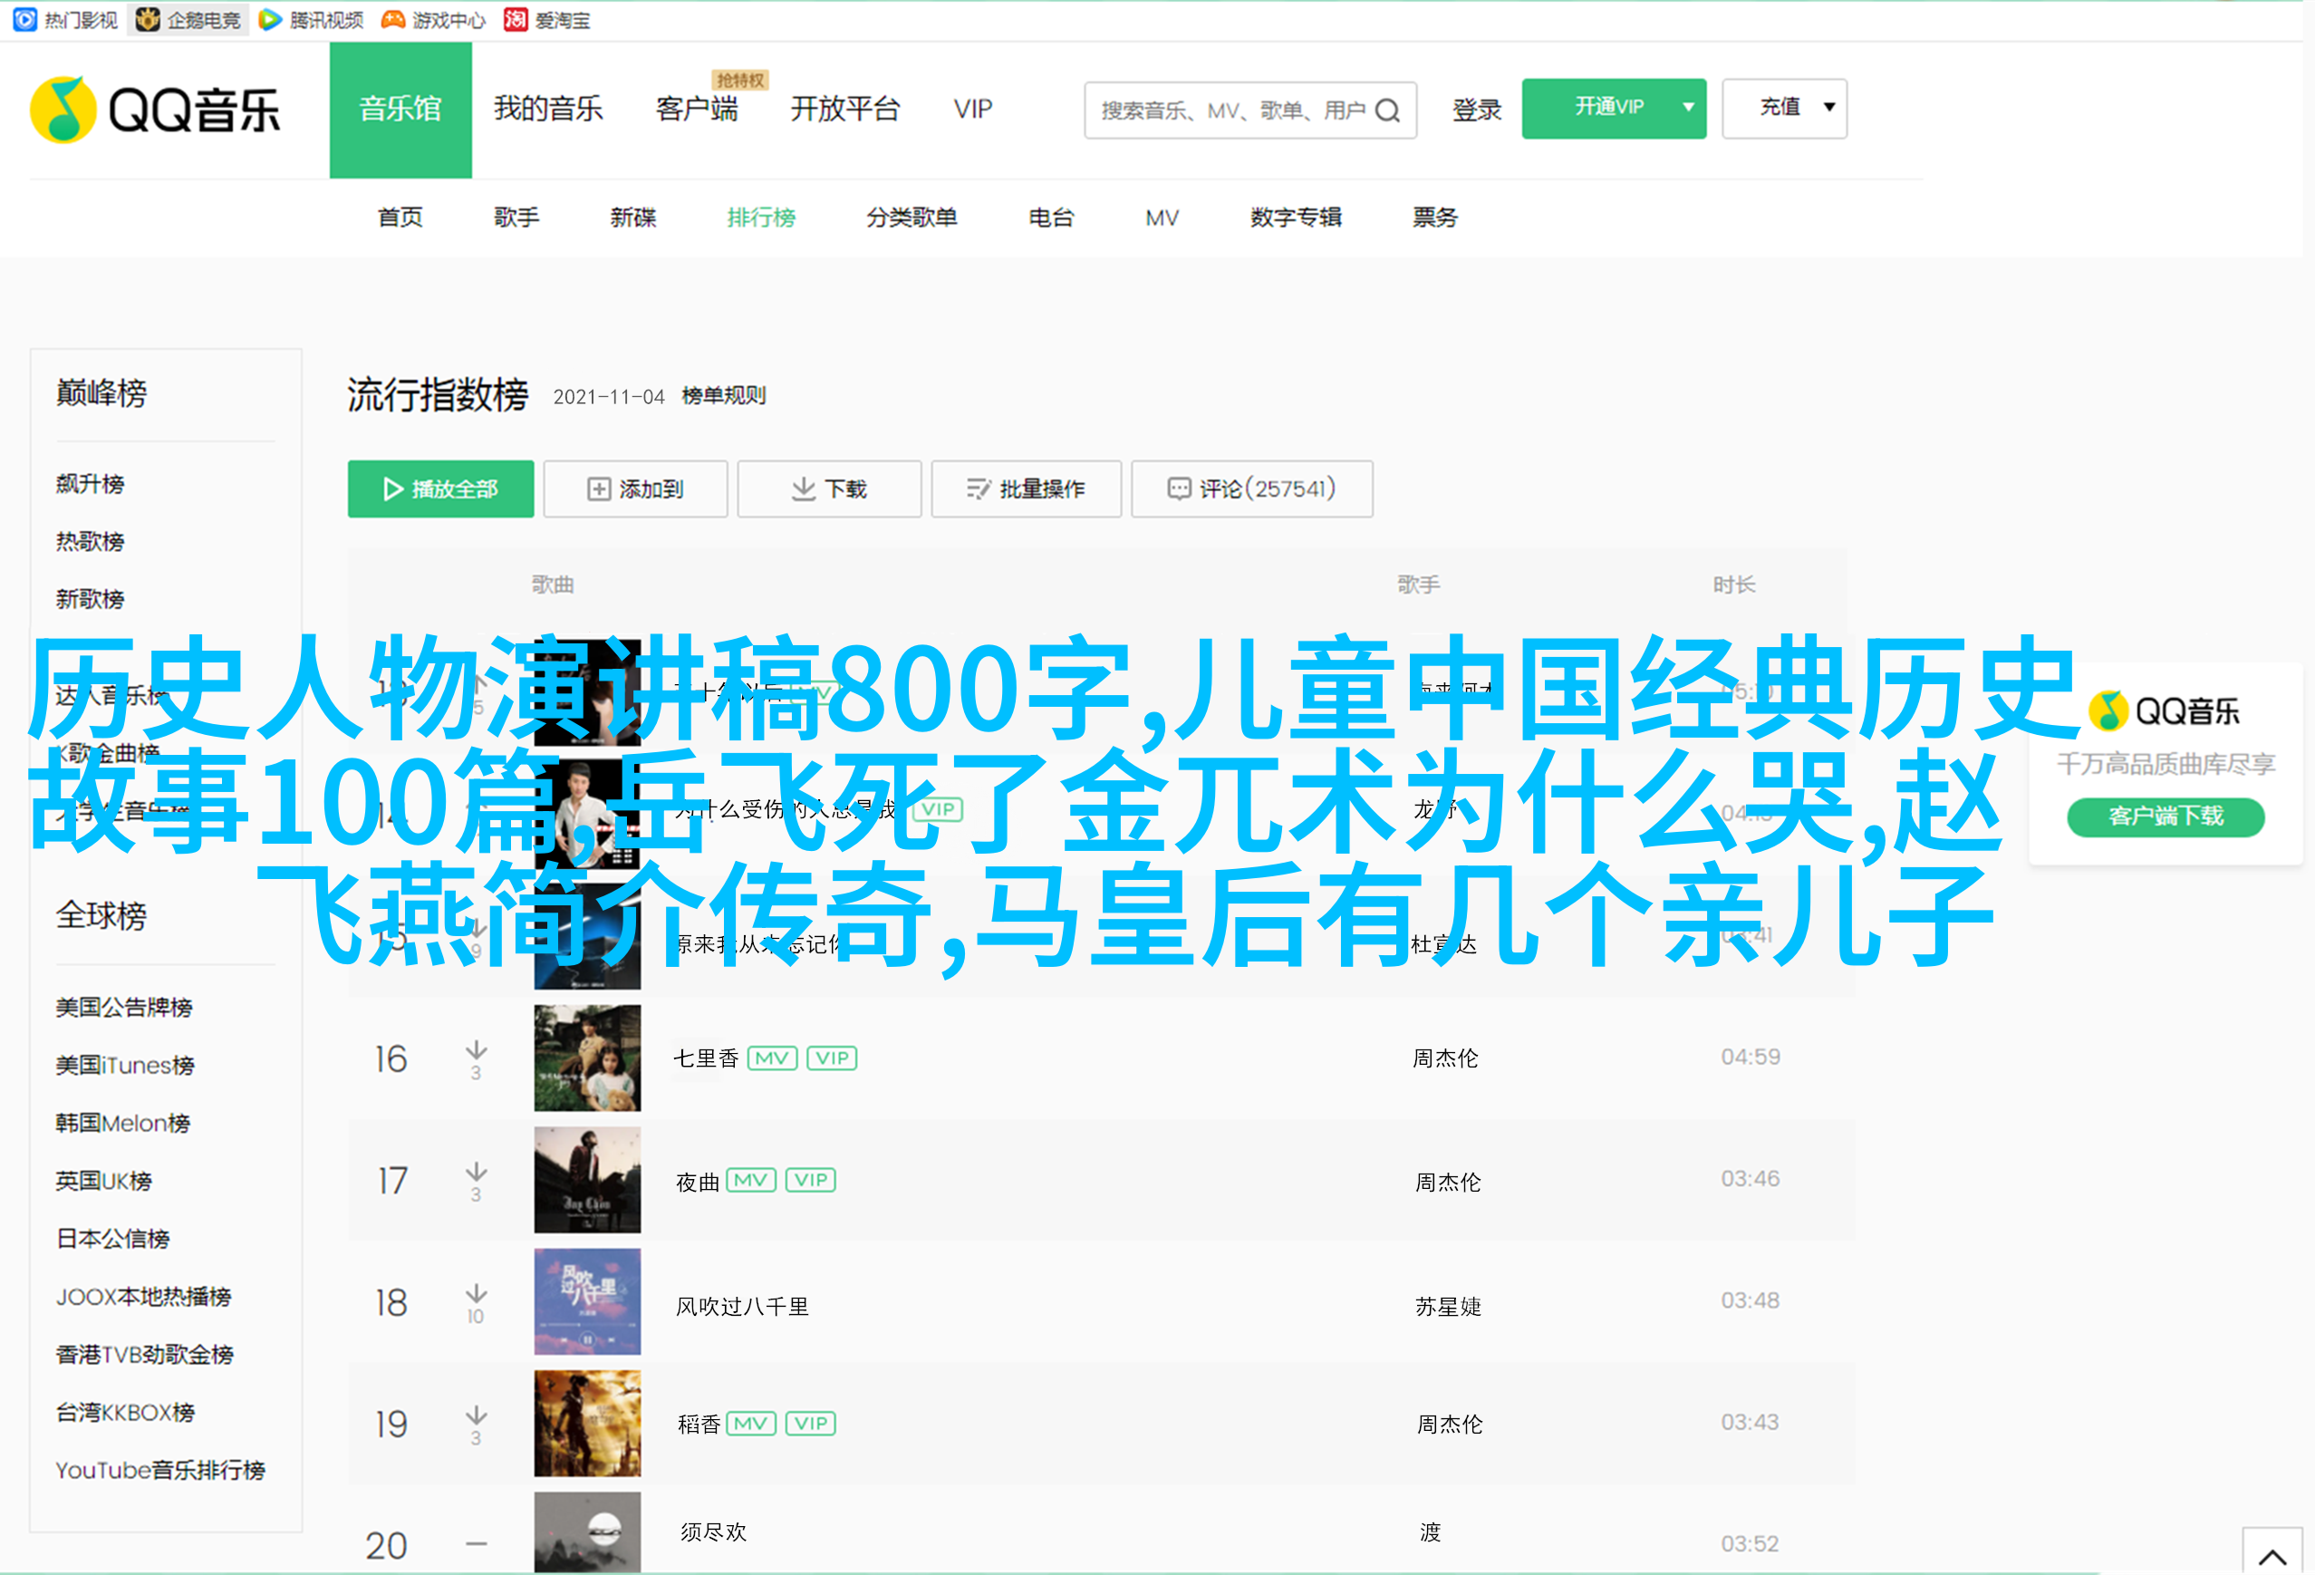
Task: Open 英国UK榜 chart
Action: coord(103,1182)
